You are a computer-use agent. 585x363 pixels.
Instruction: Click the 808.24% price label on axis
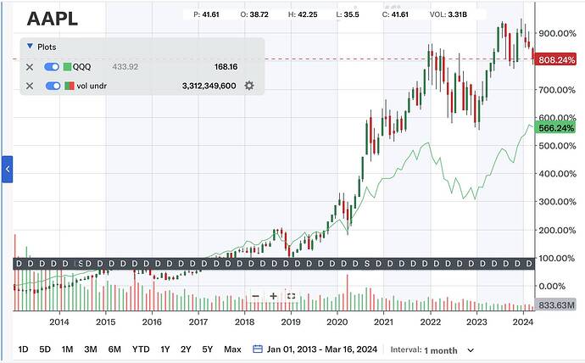(x=558, y=59)
